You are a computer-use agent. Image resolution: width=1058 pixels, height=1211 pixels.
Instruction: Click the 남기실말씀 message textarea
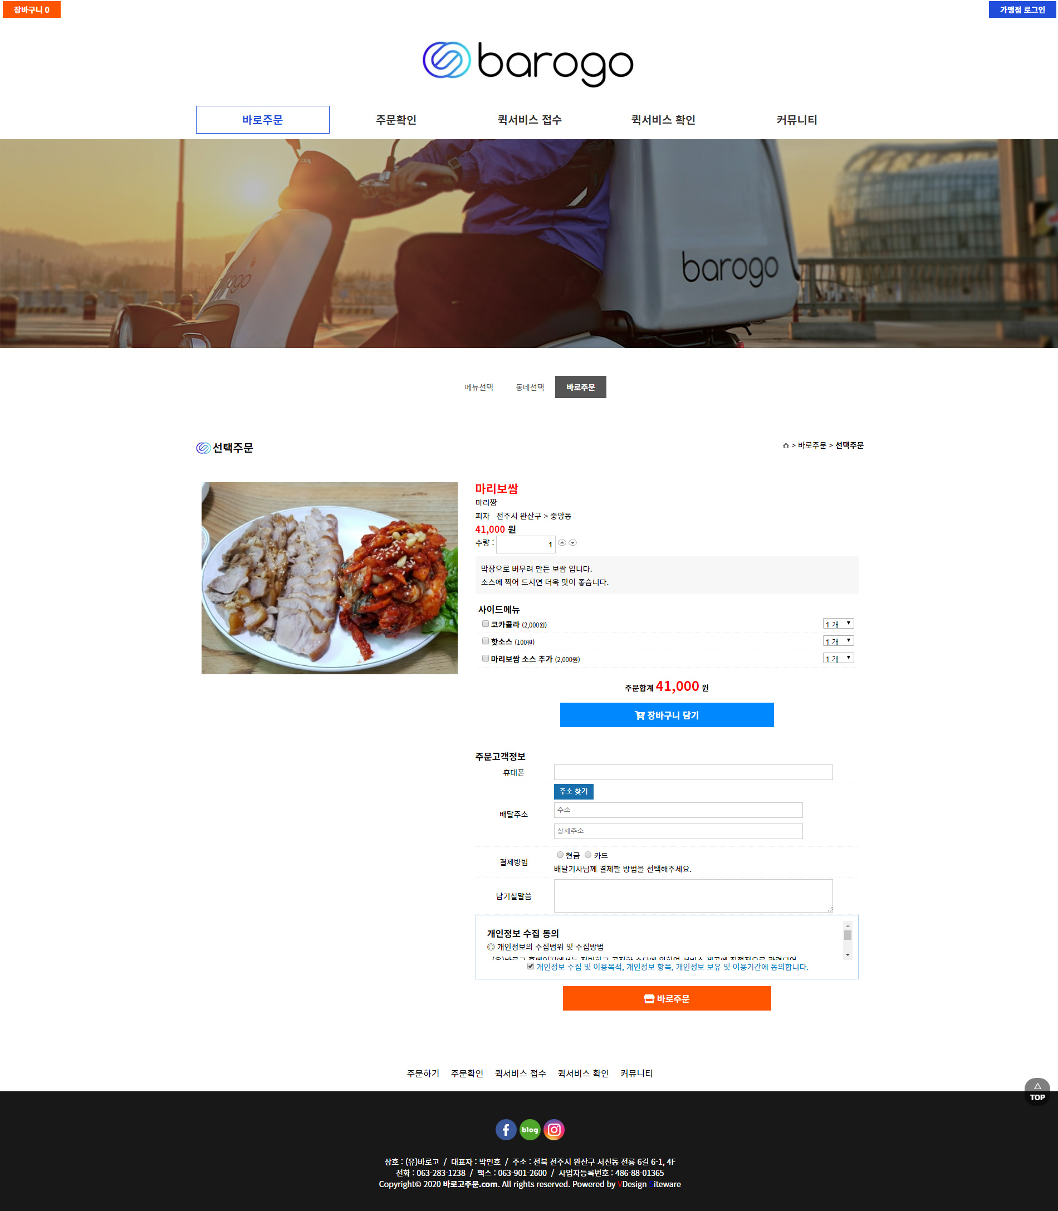pyautogui.click(x=693, y=896)
